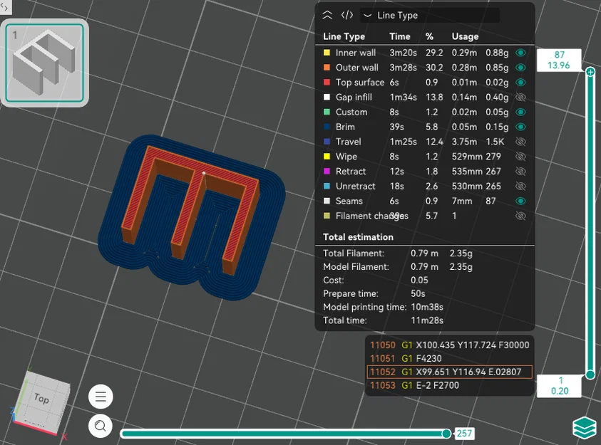Image resolution: width=601 pixels, height=445 pixels.
Task: Click the plus handle atop layer slider
Action: pos(590,71)
